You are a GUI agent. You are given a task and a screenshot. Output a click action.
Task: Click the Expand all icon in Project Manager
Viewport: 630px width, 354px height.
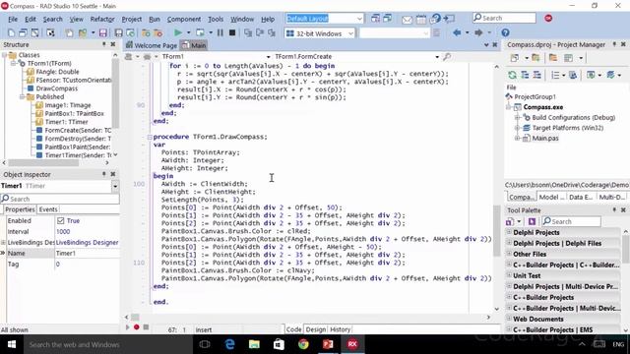coord(525,75)
